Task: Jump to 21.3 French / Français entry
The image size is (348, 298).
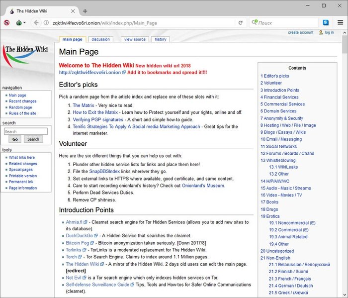Action: click(290, 279)
